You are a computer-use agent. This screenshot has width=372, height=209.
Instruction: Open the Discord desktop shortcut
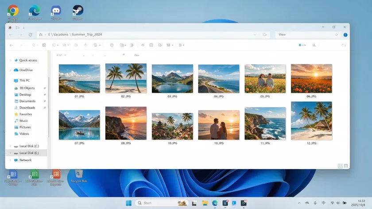tap(56, 12)
